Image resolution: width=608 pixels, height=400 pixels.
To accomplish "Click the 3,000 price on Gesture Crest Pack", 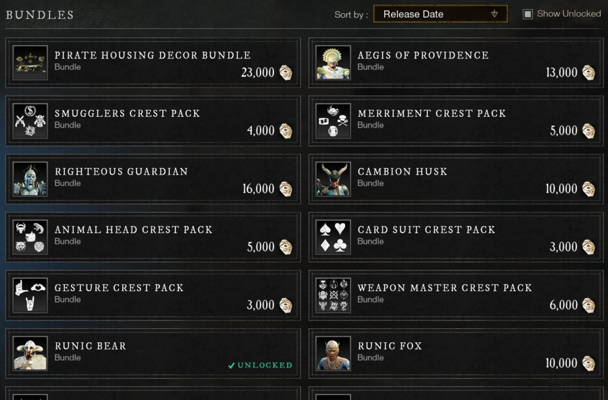I will tap(259, 305).
